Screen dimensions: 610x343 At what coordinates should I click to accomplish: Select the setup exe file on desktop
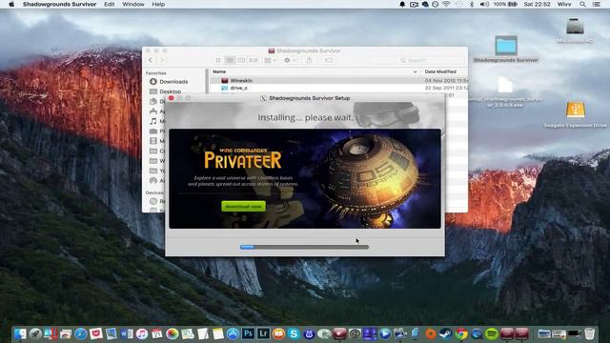(505, 91)
